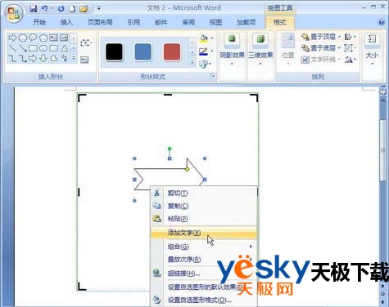Switch to the 页面布局 tab
Screen dimensions: 389x307
point(100,22)
